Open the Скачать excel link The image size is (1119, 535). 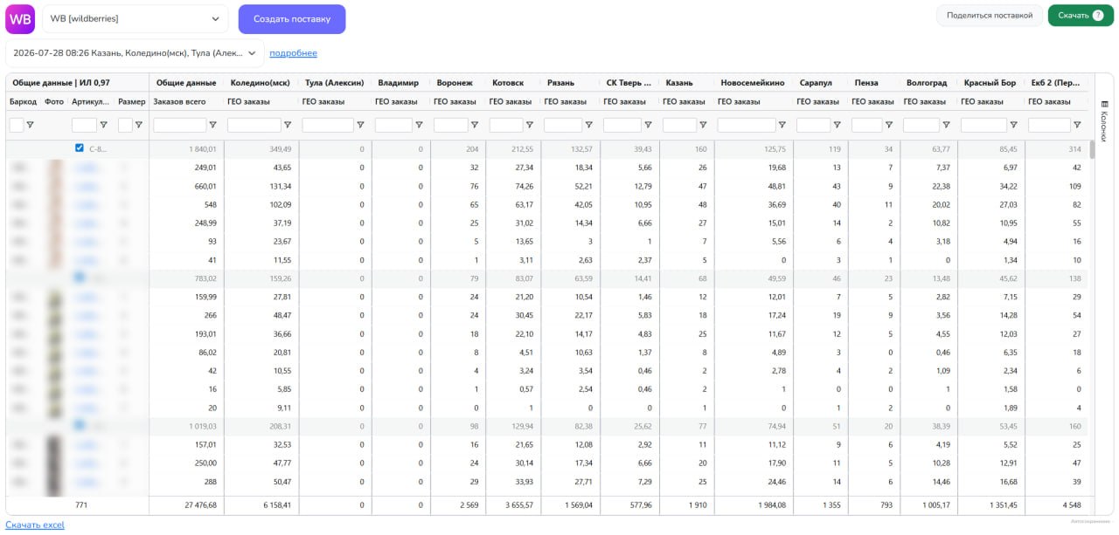[x=35, y=525]
